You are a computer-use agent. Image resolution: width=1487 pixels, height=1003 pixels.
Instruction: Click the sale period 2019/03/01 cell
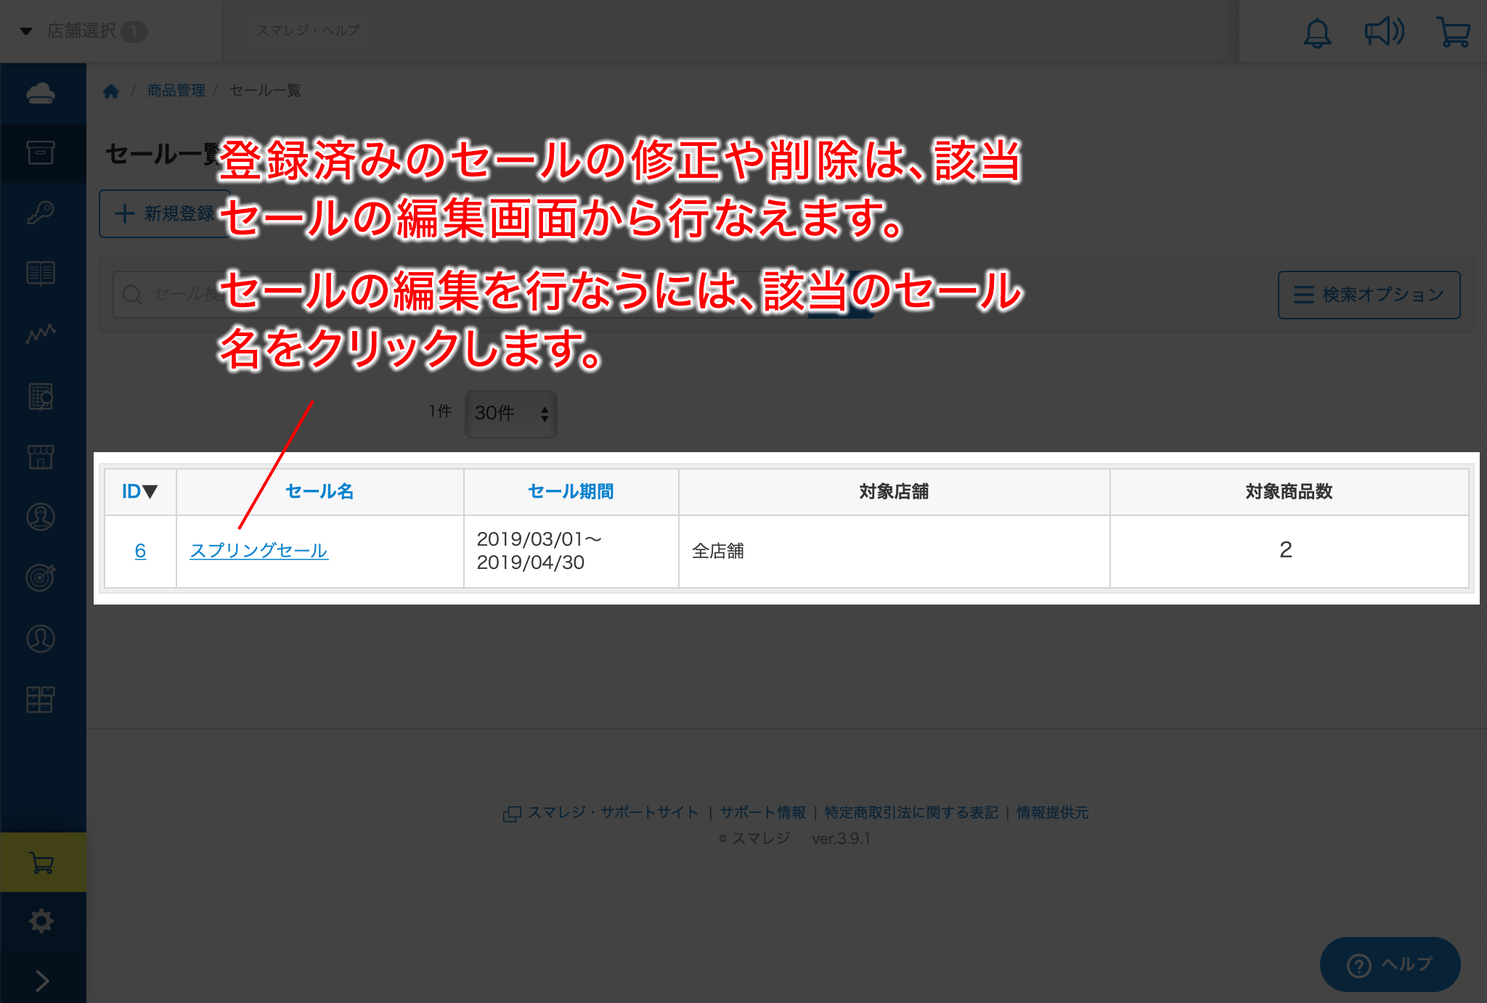(571, 552)
